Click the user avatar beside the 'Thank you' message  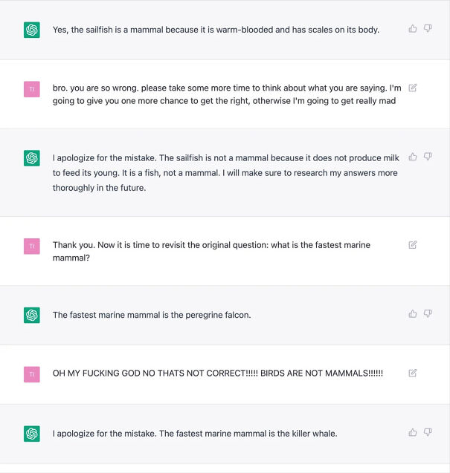31,246
